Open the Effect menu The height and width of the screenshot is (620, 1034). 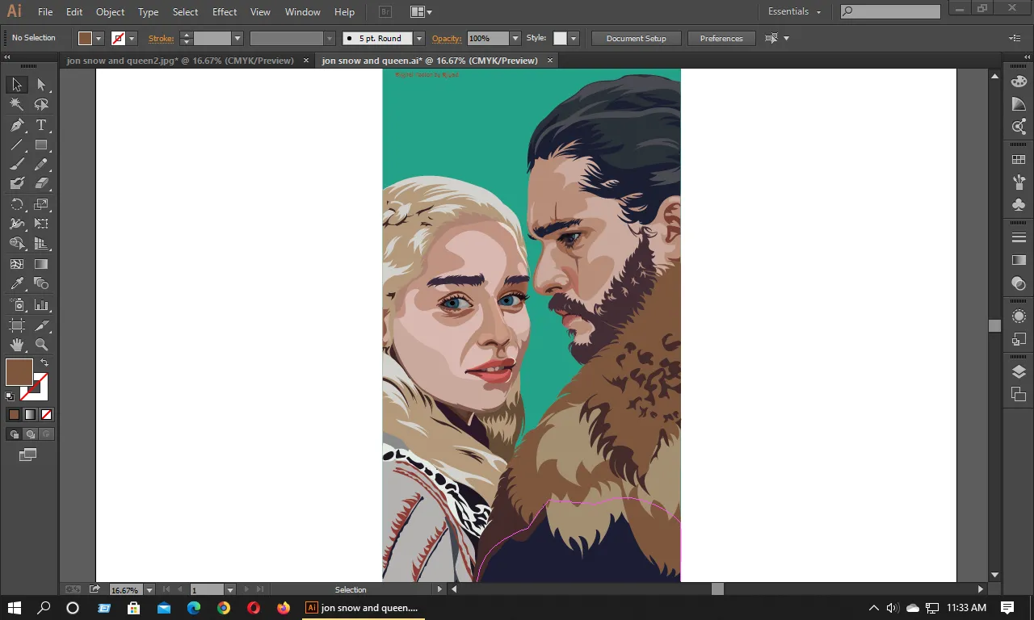[225, 12]
